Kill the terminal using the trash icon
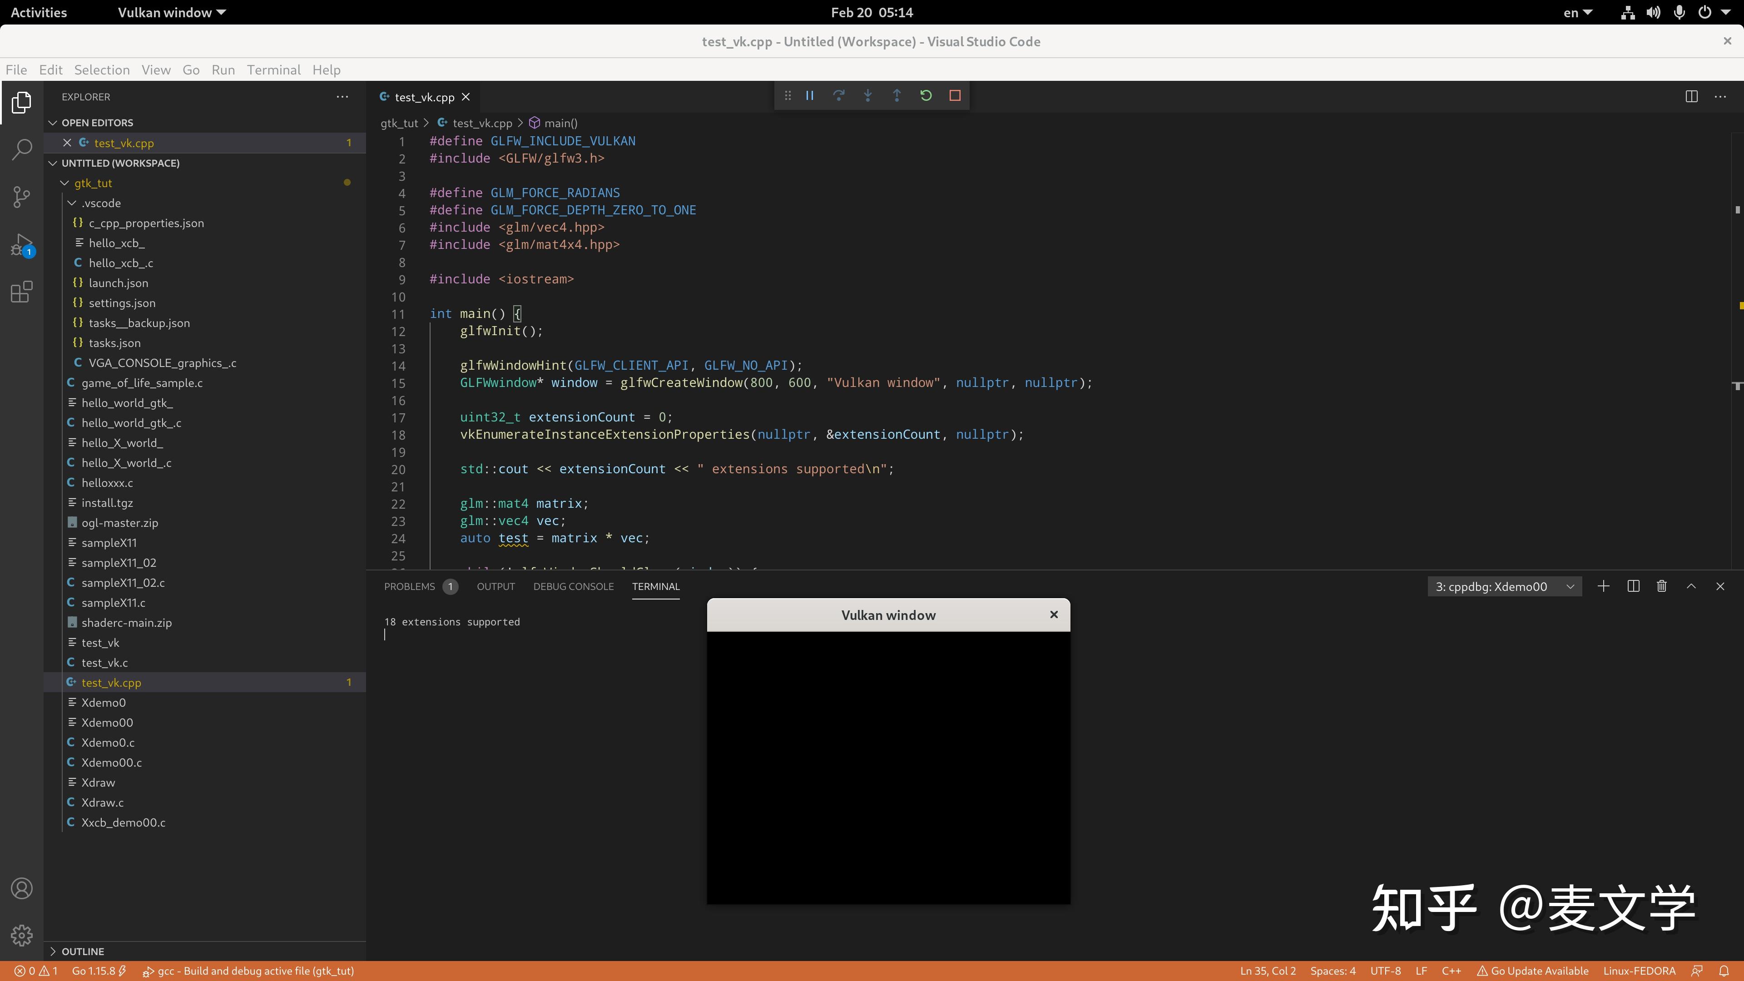 coord(1661,586)
